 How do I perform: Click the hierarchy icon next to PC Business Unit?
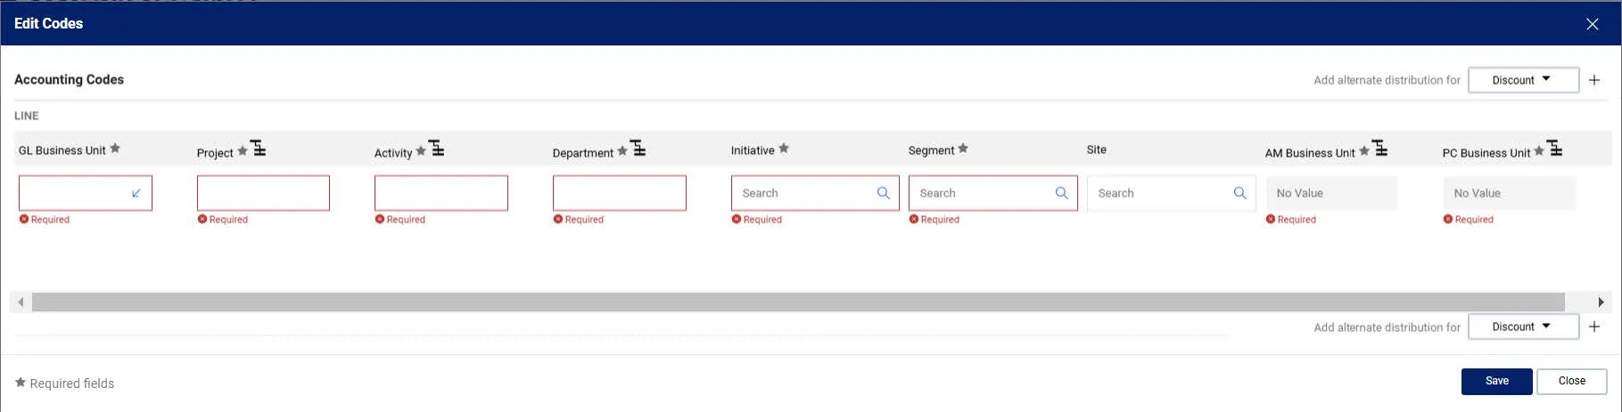pos(1555,148)
